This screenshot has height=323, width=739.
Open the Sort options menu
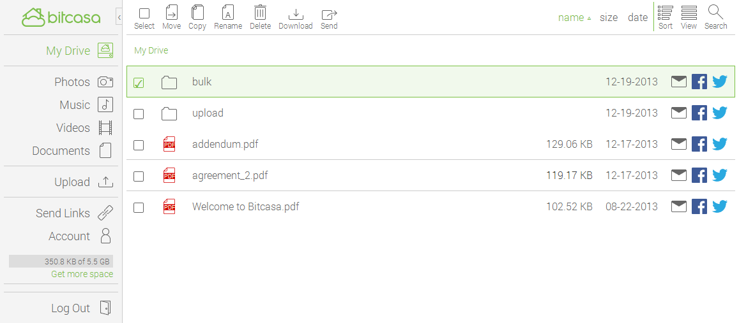pyautogui.click(x=666, y=17)
